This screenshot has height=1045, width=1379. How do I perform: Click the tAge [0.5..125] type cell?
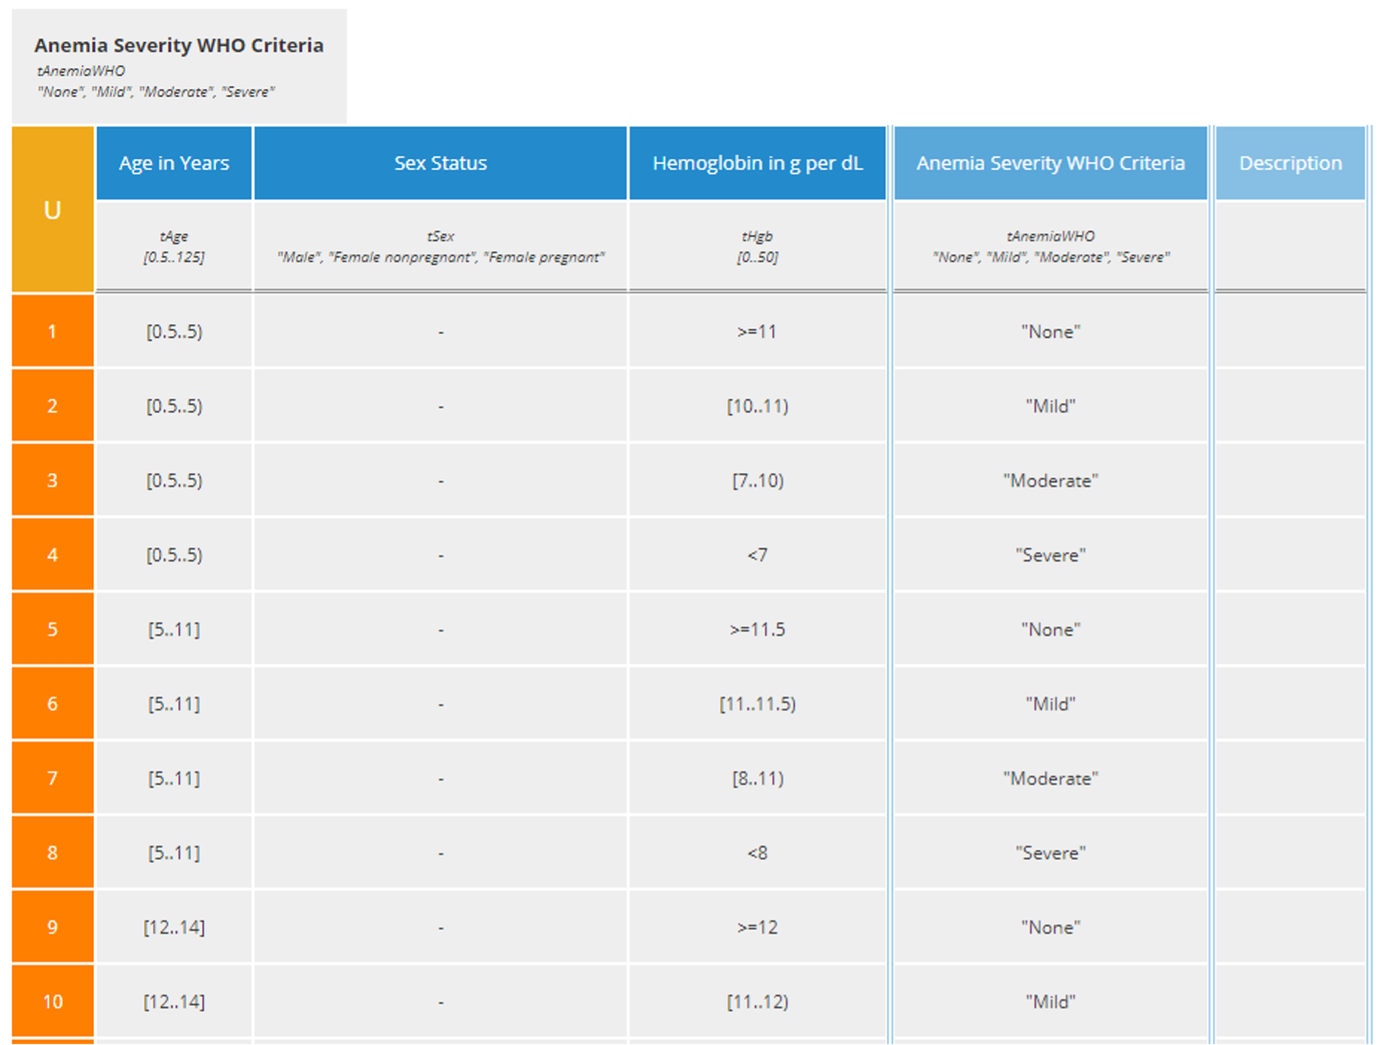click(x=174, y=246)
